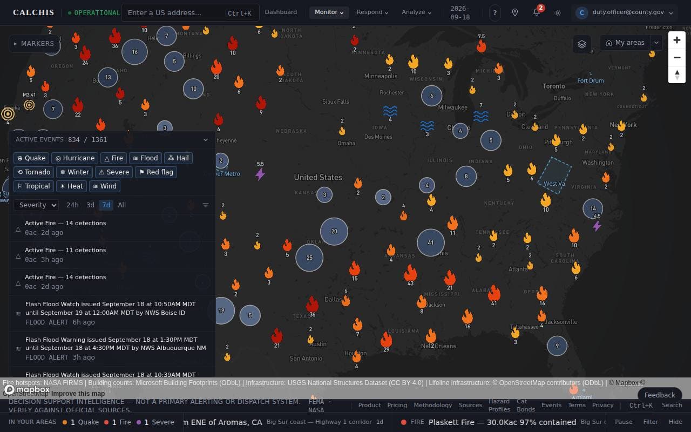The width and height of the screenshot is (691, 432).
Task: Click the purple lightning 4.5 severe marker
Action: 597,226
